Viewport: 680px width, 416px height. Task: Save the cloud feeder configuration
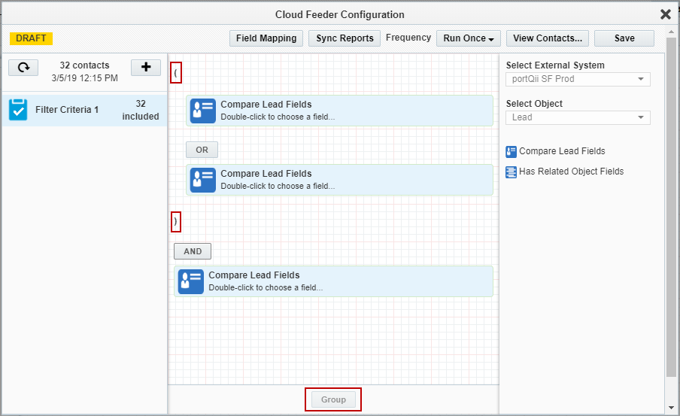624,38
